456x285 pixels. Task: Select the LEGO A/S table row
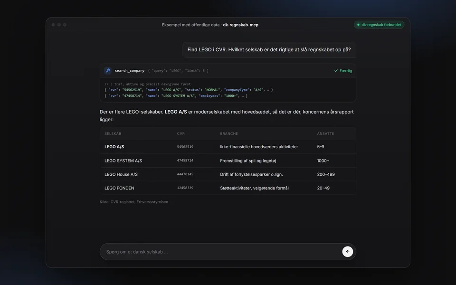pyautogui.click(x=228, y=147)
